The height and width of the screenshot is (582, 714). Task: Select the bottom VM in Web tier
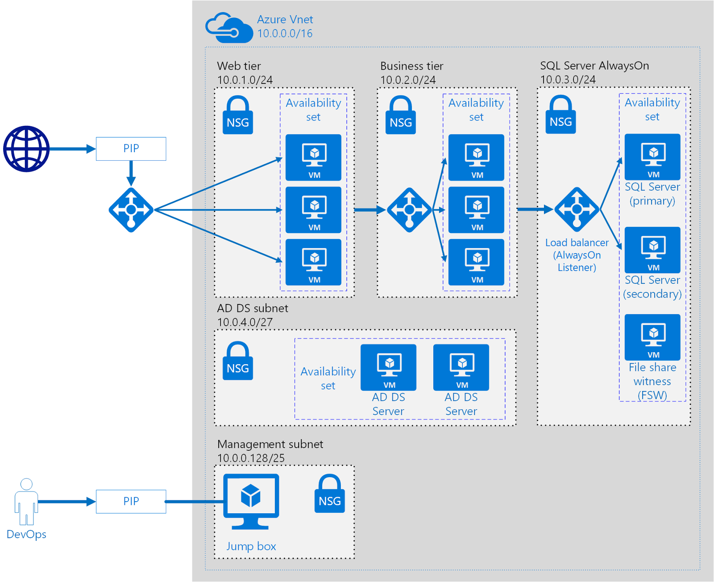(313, 262)
